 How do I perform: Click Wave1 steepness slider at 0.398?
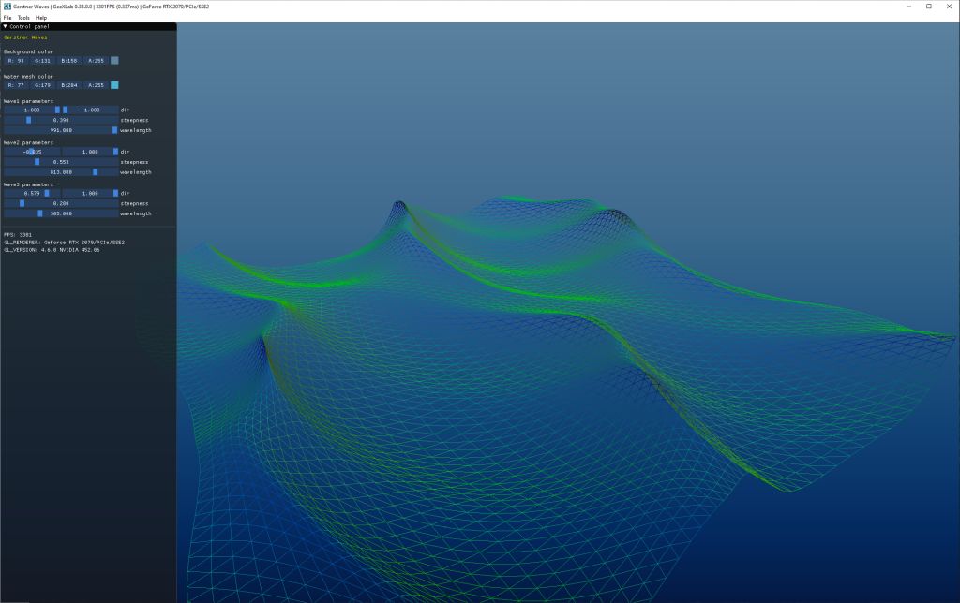(x=61, y=121)
